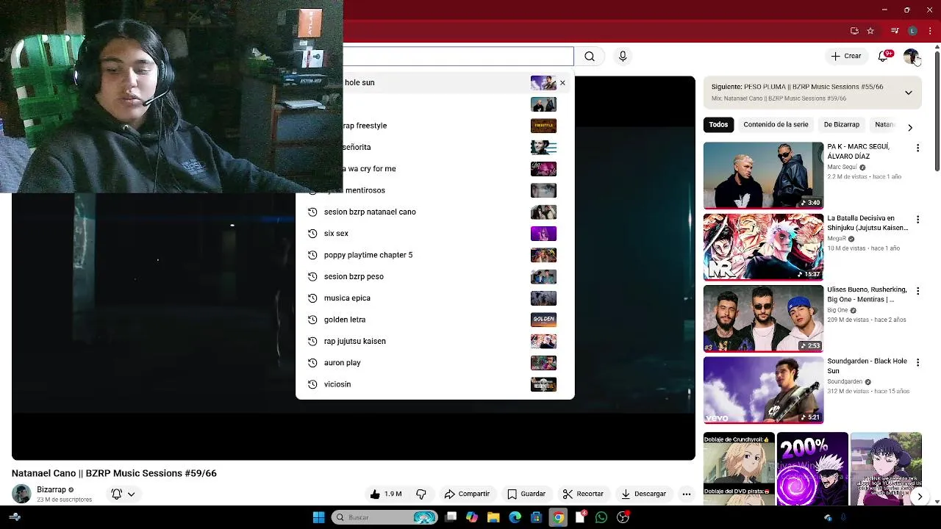Open the Windows Start menu

point(318,517)
